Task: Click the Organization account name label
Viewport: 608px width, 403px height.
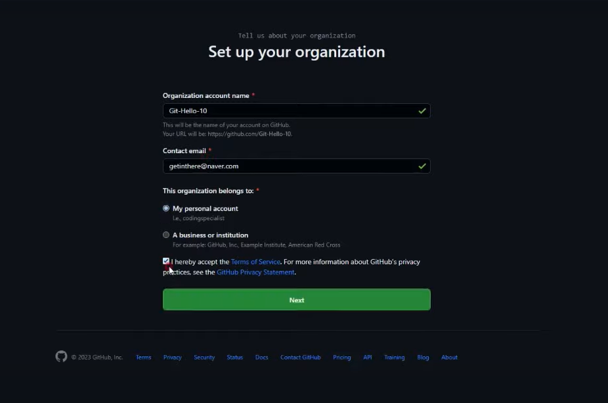Action: pos(206,95)
